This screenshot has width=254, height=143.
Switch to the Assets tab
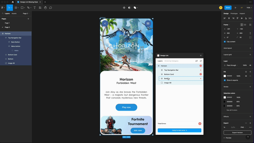[14, 14]
